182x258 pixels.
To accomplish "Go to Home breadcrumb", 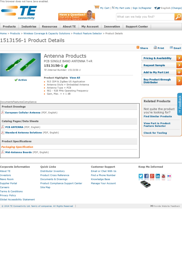I will click(x=3, y=33).
